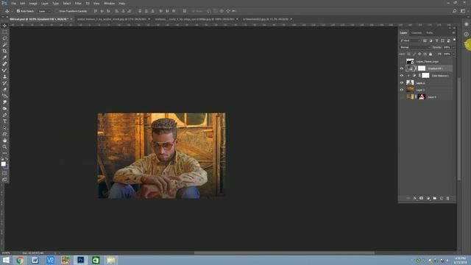The image size is (471, 265).
Task: Select the Dodge tool
Action: [4, 109]
